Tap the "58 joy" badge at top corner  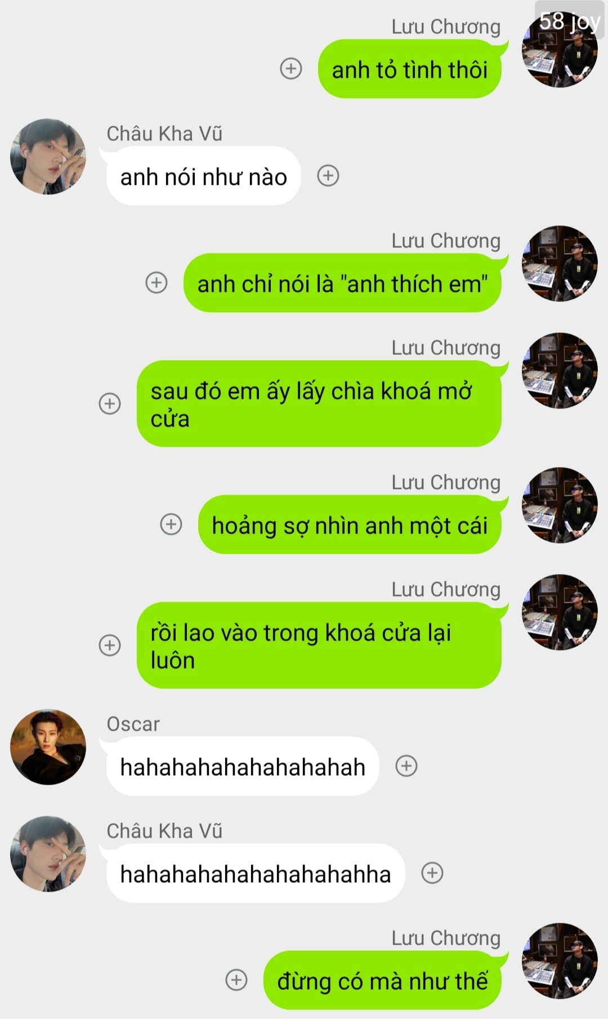[x=570, y=21]
